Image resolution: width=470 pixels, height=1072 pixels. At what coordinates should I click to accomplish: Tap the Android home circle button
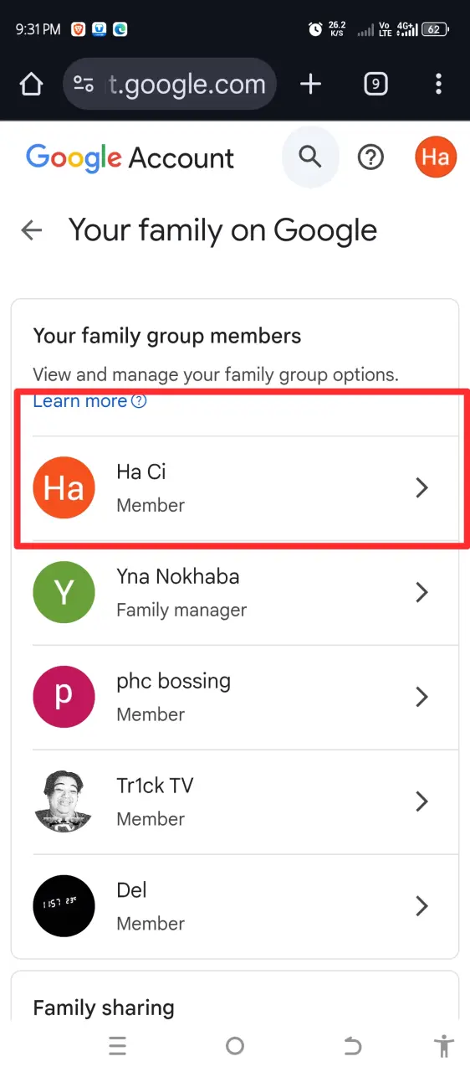[235, 1045]
